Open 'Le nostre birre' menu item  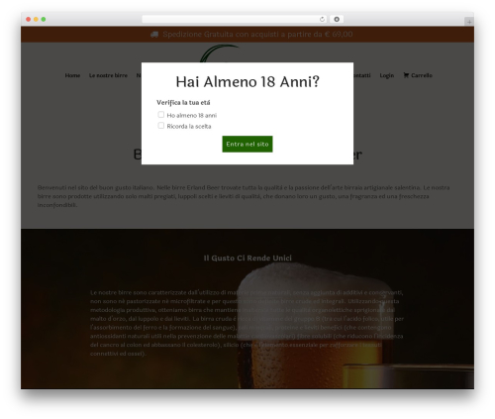(108, 75)
